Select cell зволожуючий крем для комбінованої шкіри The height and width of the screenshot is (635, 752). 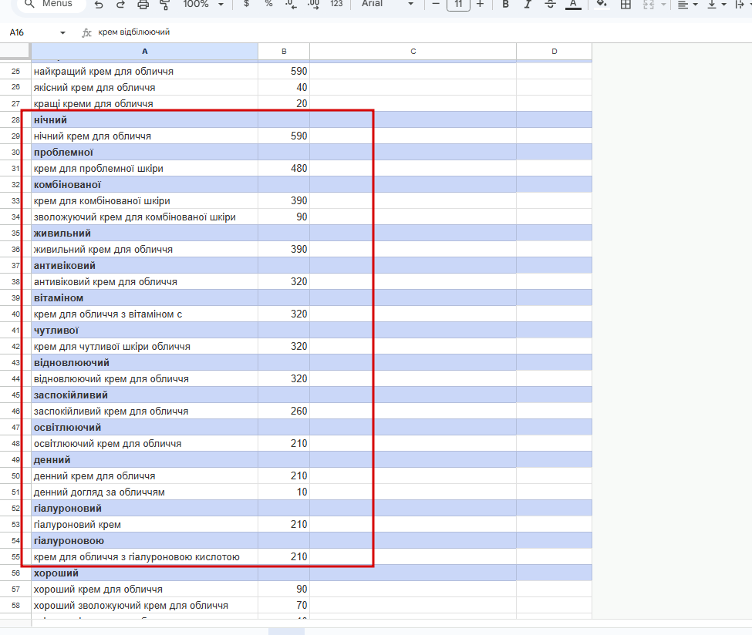[144, 217]
